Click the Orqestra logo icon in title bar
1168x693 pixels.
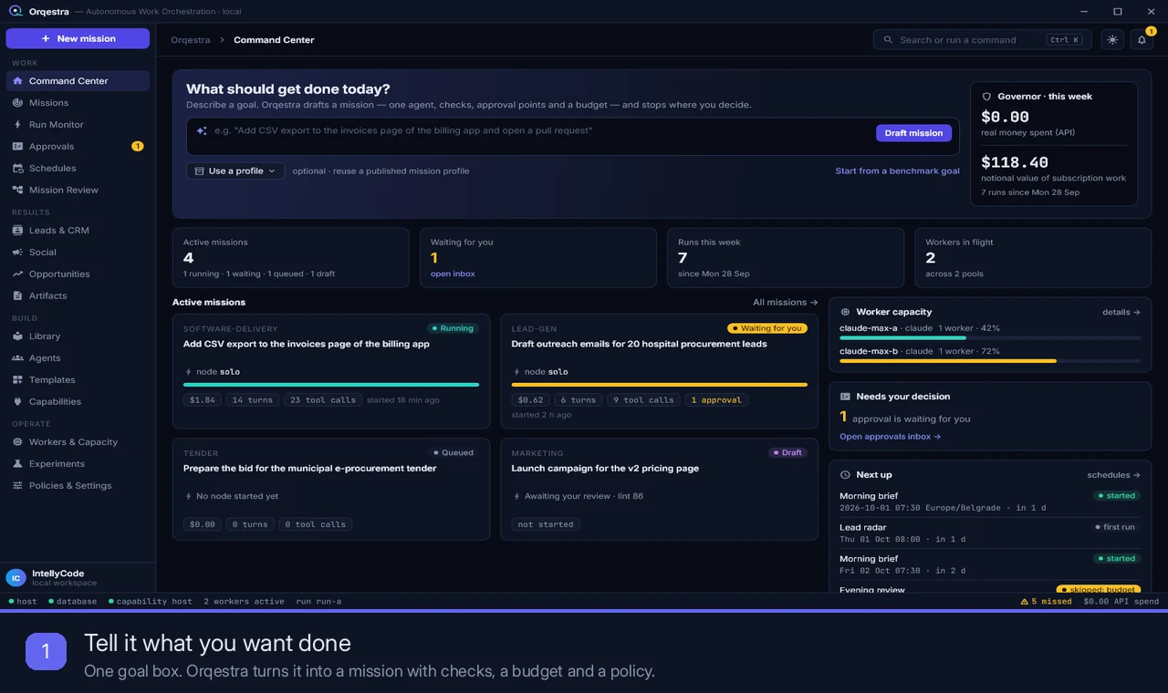click(16, 11)
